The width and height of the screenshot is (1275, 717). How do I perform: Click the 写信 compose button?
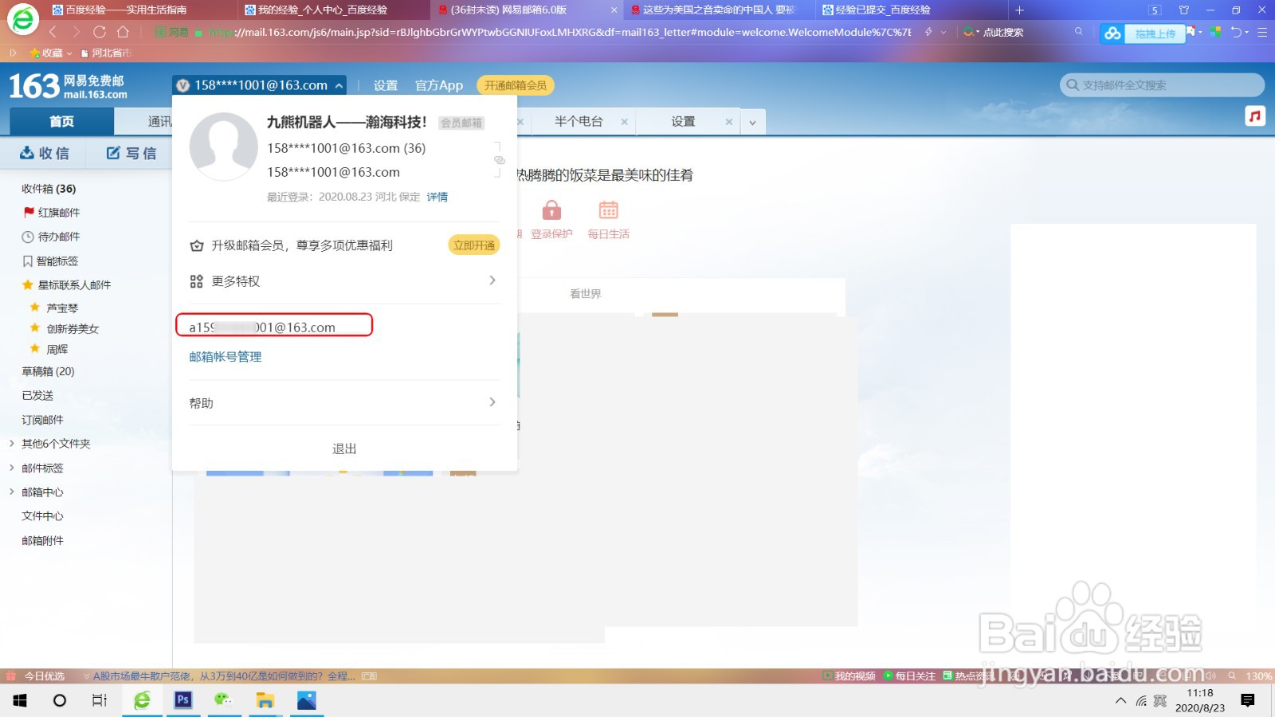point(131,153)
